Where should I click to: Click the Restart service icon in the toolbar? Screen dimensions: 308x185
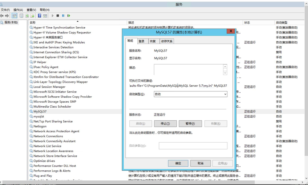tap(68, 15)
